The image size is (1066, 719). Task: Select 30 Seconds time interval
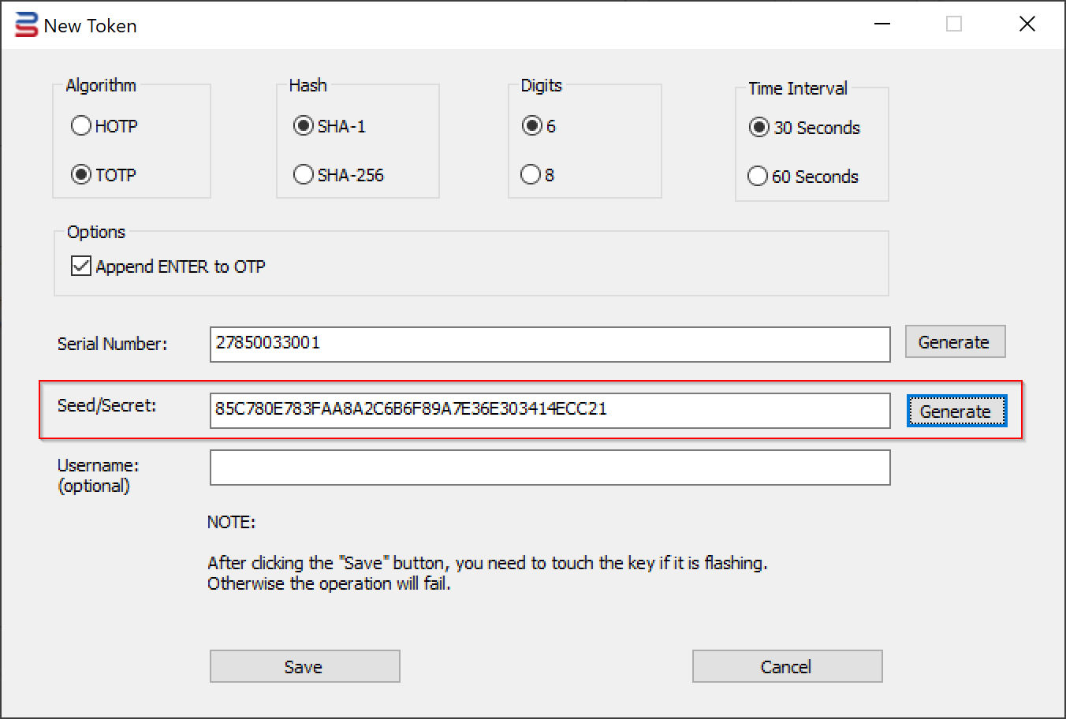pos(759,128)
